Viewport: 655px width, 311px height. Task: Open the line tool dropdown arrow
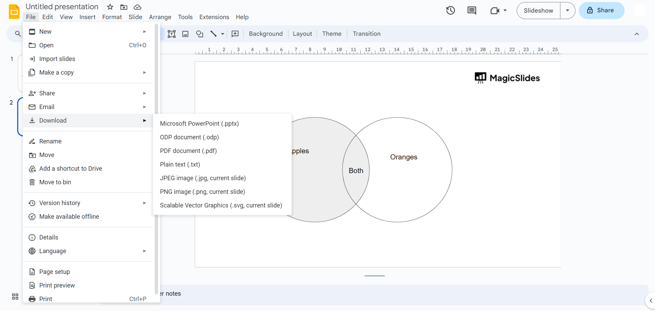223,34
